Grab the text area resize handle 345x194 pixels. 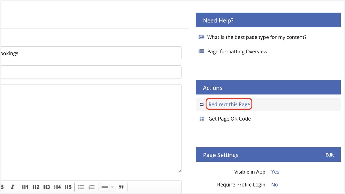click(x=179, y=171)
